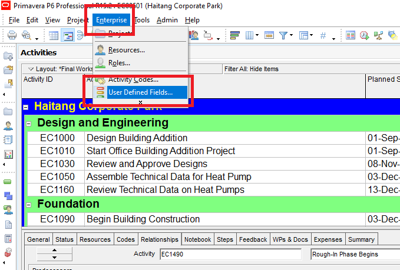Switch to the Codes details tab
Viewport: 400px width, 270px height.
tap(125, 239)
